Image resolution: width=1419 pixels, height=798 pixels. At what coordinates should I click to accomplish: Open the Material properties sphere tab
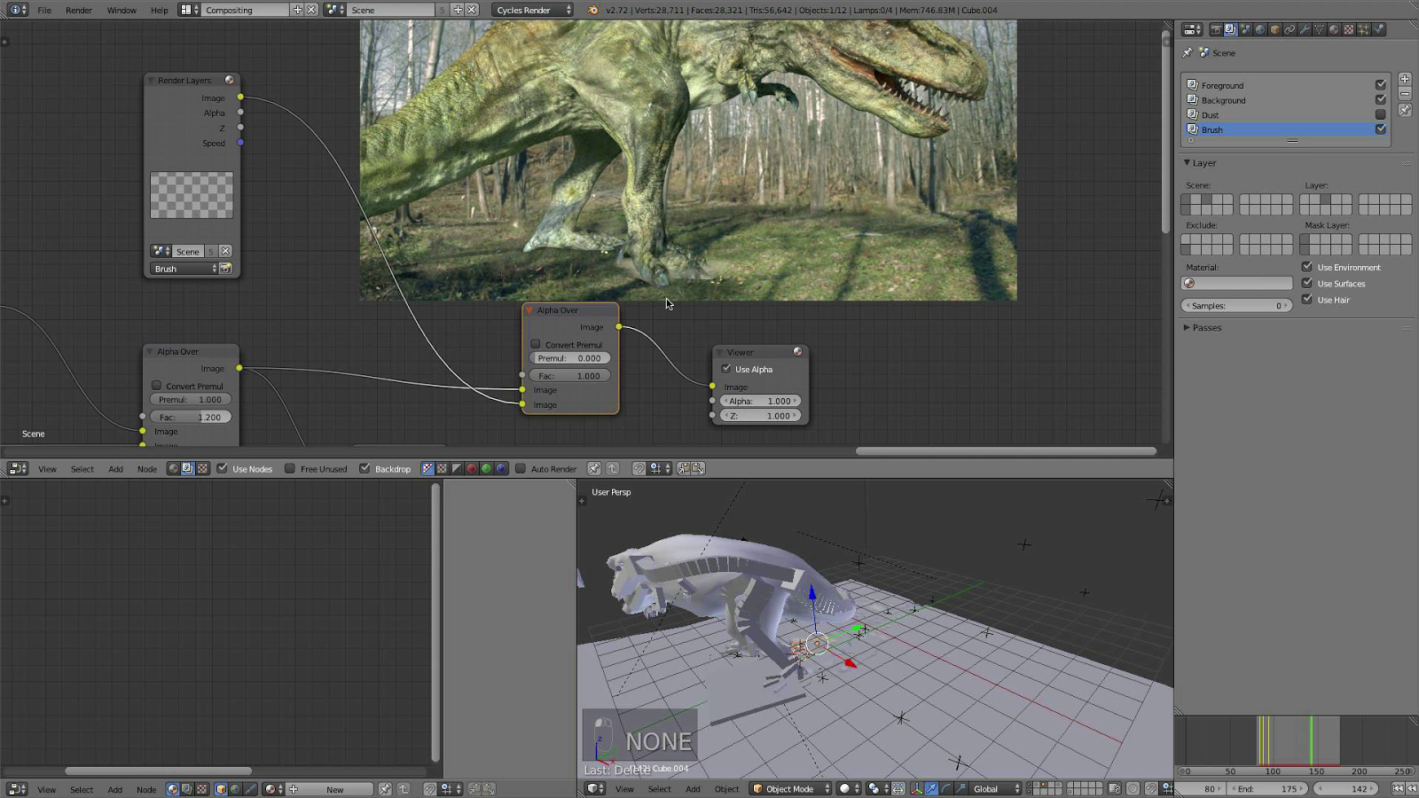(1334, 29)
